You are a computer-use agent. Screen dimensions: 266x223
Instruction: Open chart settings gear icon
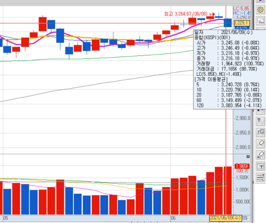tap(260, 10)
